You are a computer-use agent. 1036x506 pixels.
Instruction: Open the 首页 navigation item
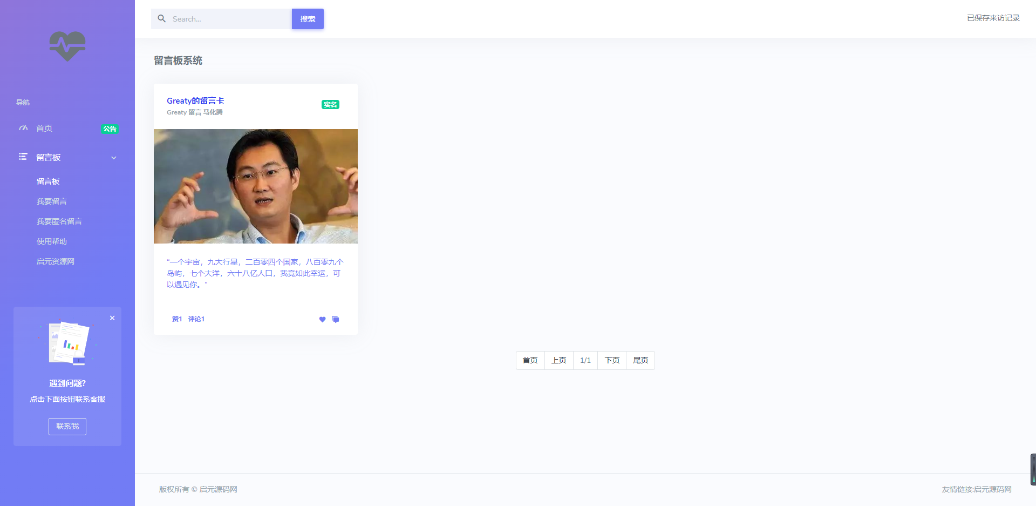(x=44, y=129)
